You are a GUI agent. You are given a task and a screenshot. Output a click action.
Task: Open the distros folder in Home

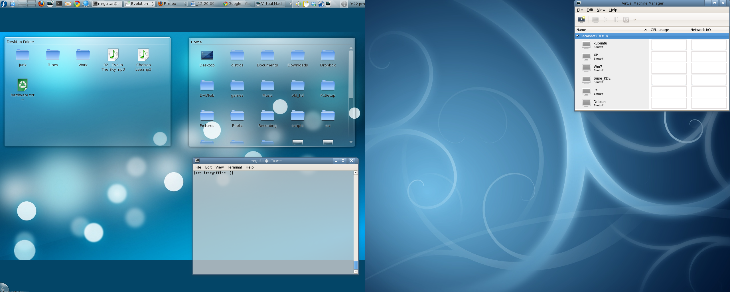click(x=237, y=58)
